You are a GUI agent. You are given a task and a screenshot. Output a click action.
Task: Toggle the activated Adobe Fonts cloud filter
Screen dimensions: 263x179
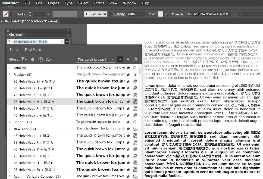click(x=48, y=59)
